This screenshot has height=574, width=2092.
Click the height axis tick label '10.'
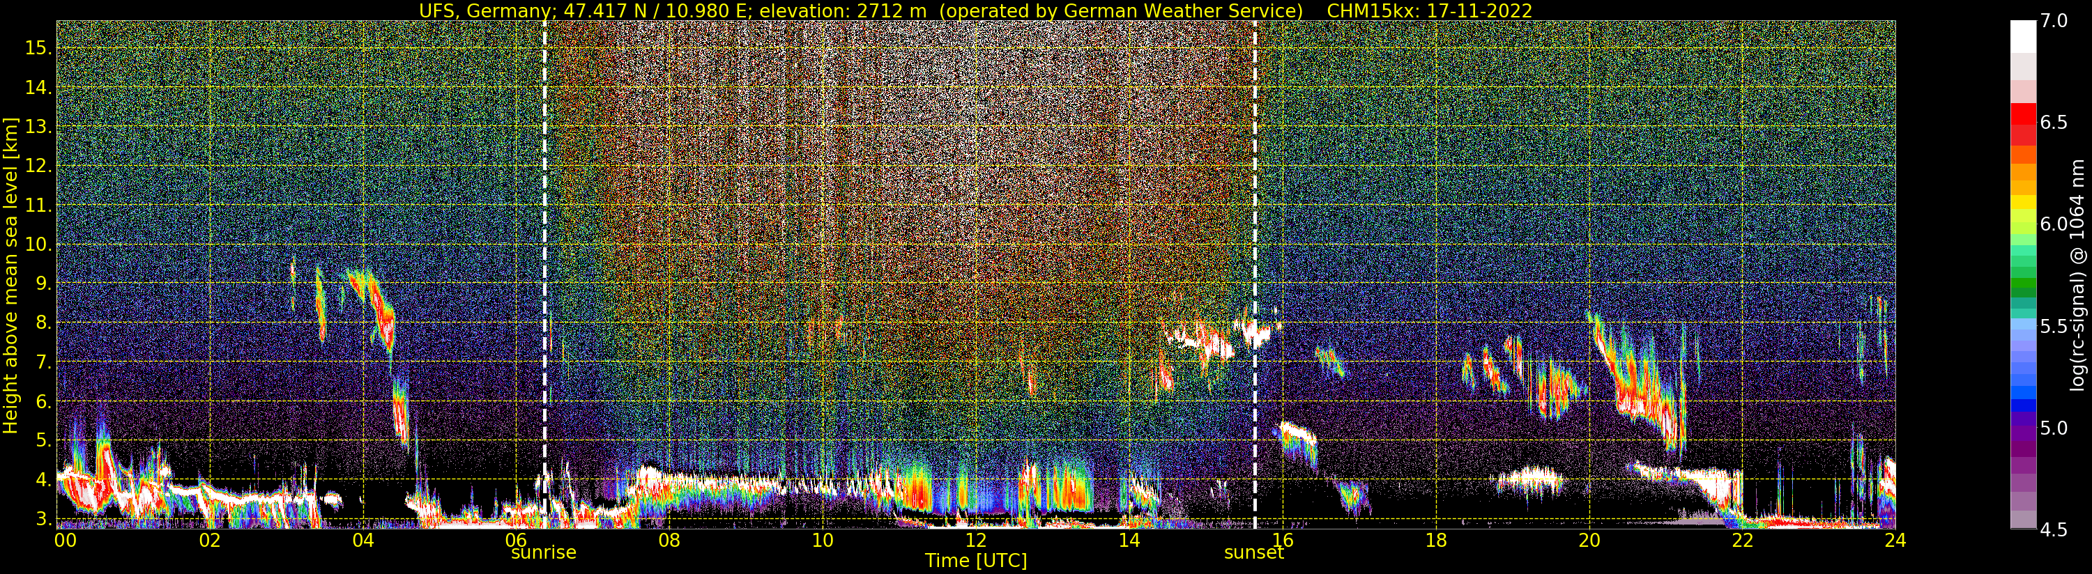tap(39, 245)
